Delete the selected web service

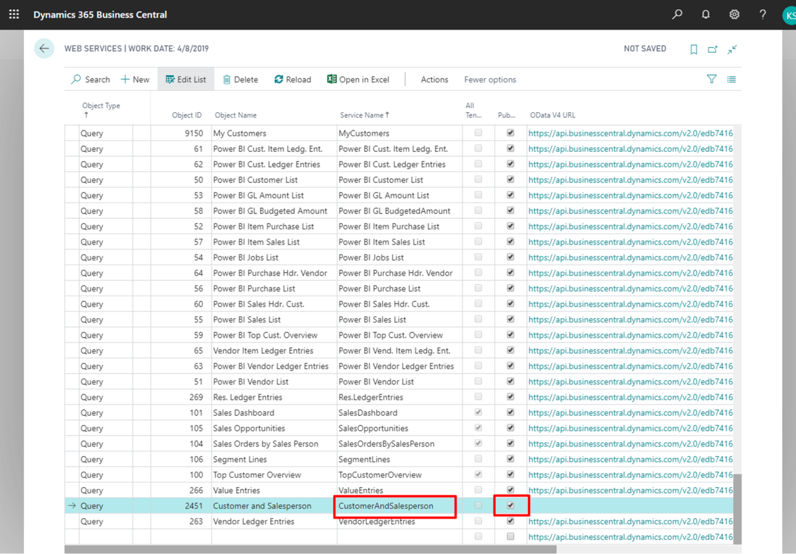pyautogui.click(x=240, y=80)
